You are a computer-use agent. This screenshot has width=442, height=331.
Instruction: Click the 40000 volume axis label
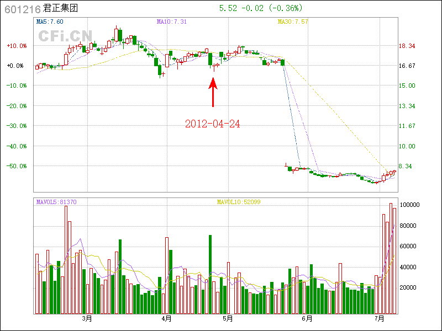[x=408, y=267]
